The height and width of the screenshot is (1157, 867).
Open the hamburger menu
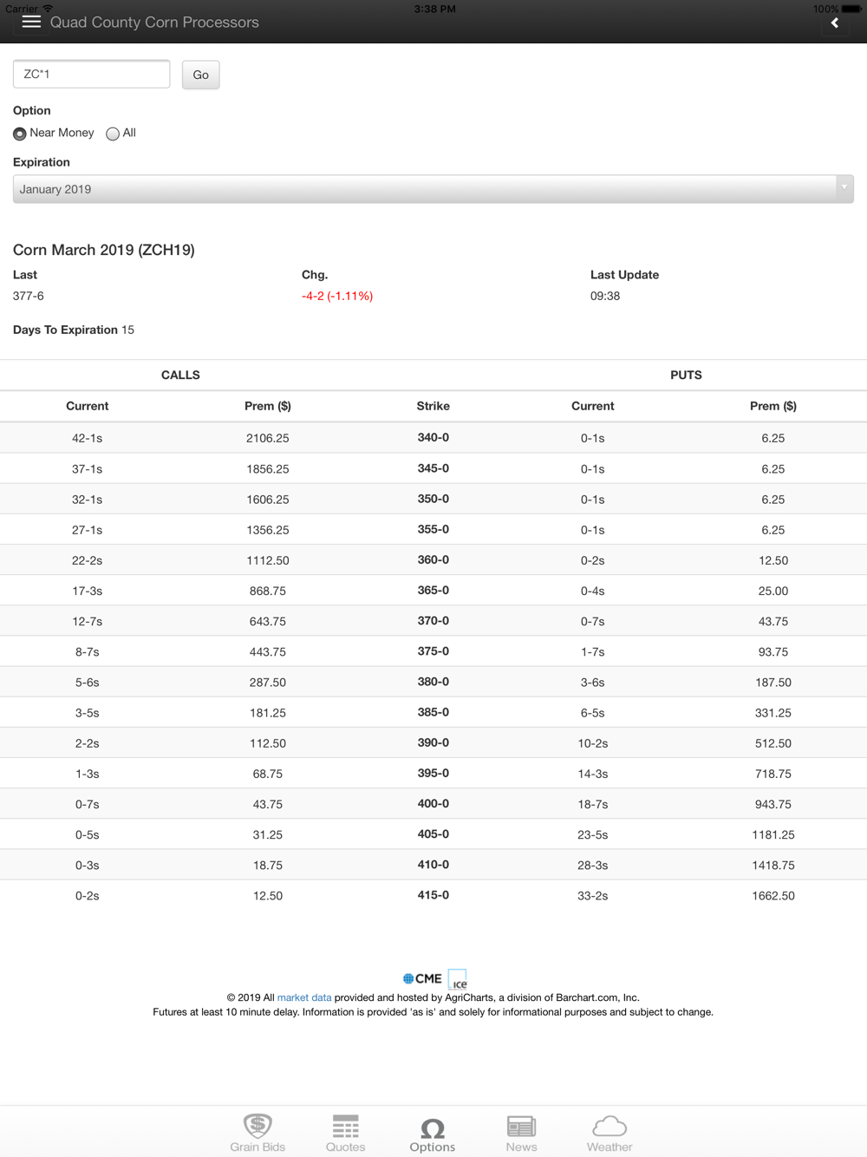pos(31,22)
